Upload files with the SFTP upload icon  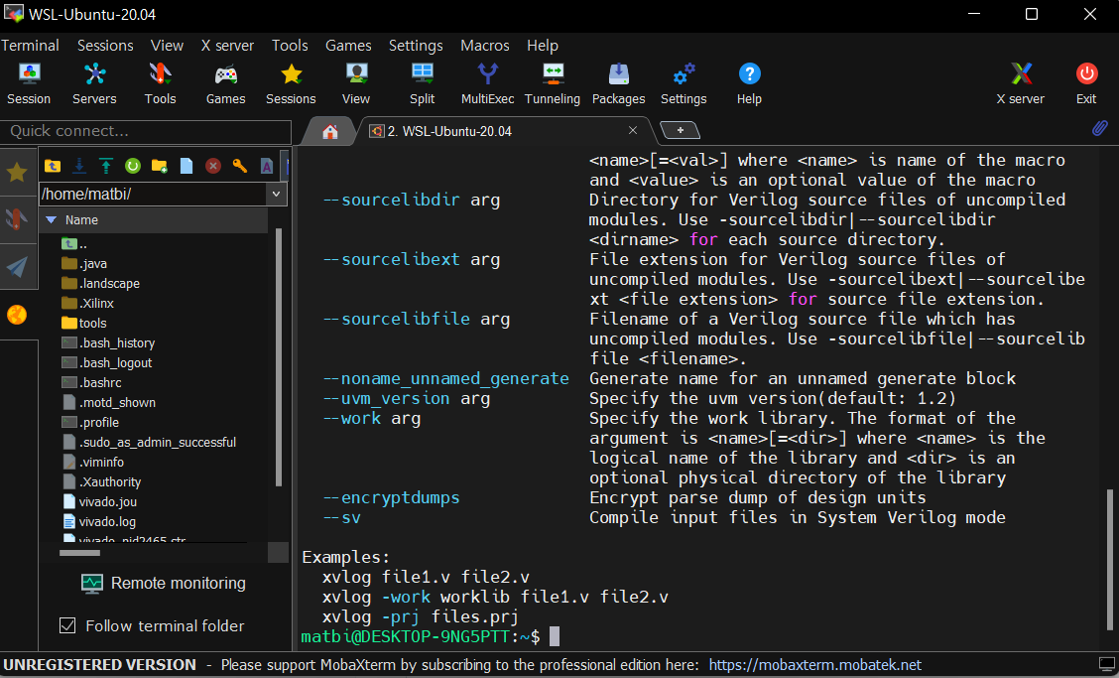(x=105, y=166)
